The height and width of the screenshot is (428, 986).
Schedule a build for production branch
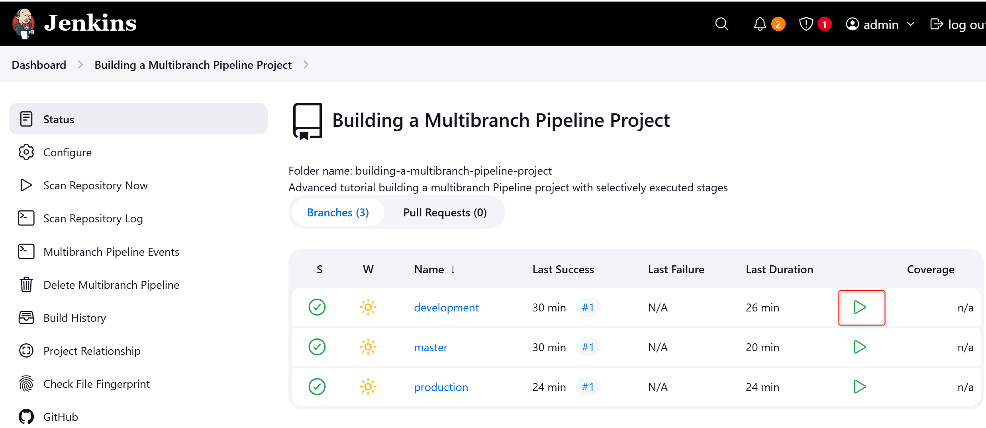pyautogui.click(x=860, y=387)
